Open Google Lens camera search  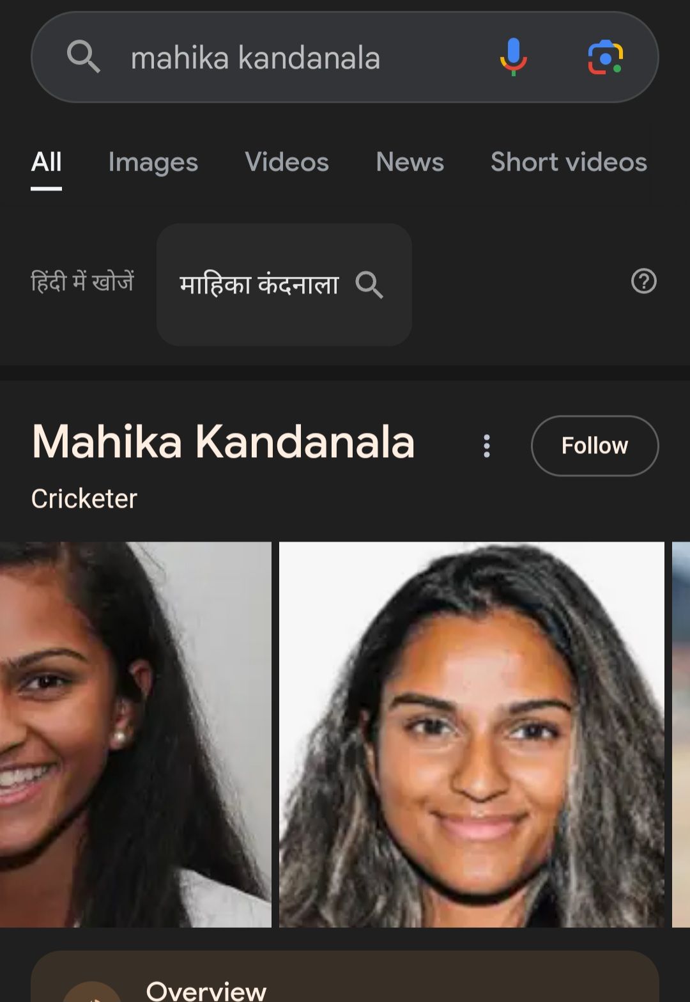[x=605, y=57]
